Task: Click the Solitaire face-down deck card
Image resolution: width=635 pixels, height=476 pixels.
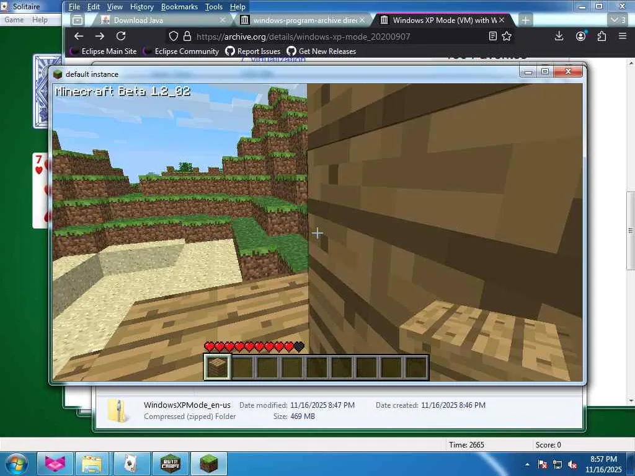Action: click(x=42, y=92)
